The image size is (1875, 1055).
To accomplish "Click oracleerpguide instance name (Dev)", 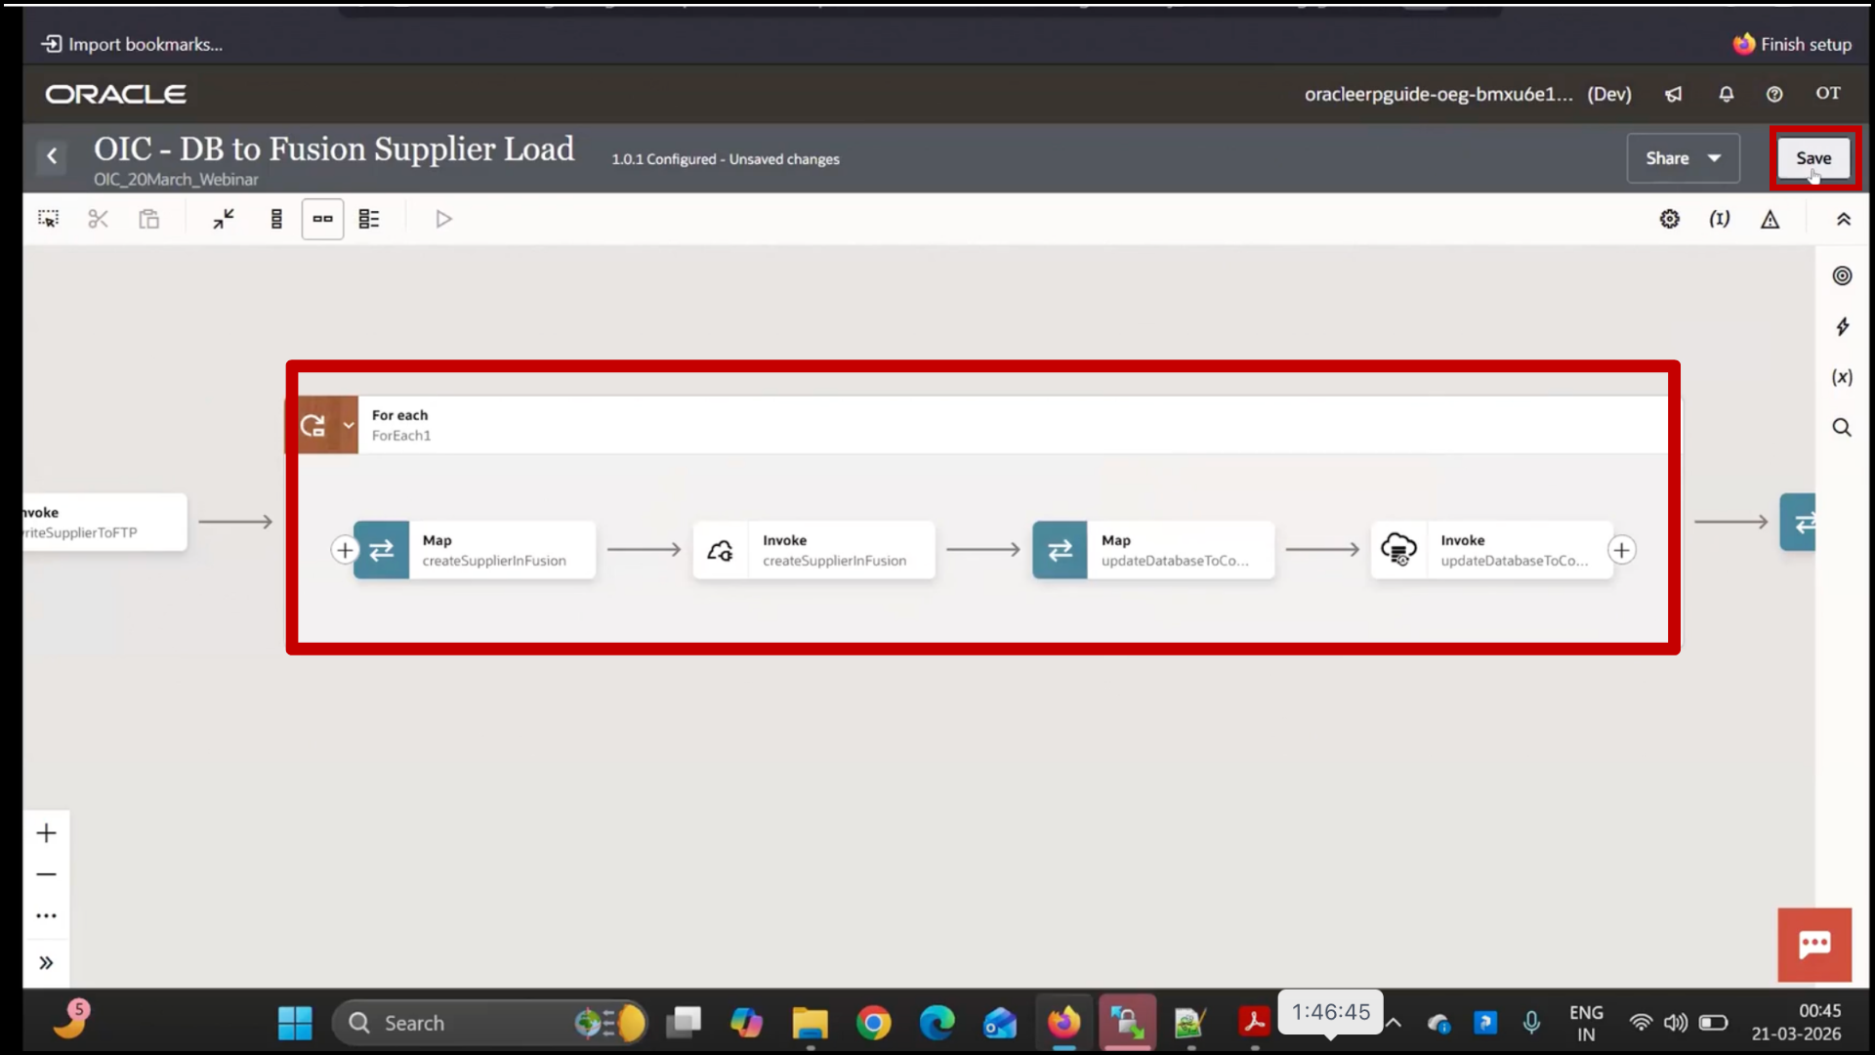I will [1468, 94].
